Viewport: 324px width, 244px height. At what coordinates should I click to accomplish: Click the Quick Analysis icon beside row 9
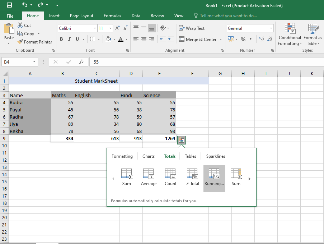(x=182, y=140)
